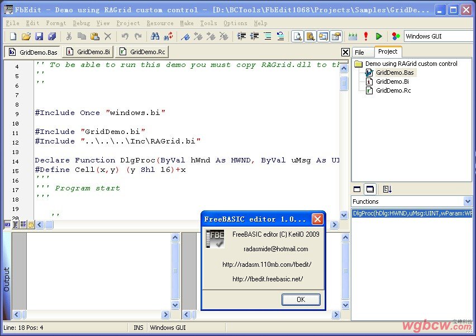
Task: Select the Project tab in side panel
Action: 388,51
